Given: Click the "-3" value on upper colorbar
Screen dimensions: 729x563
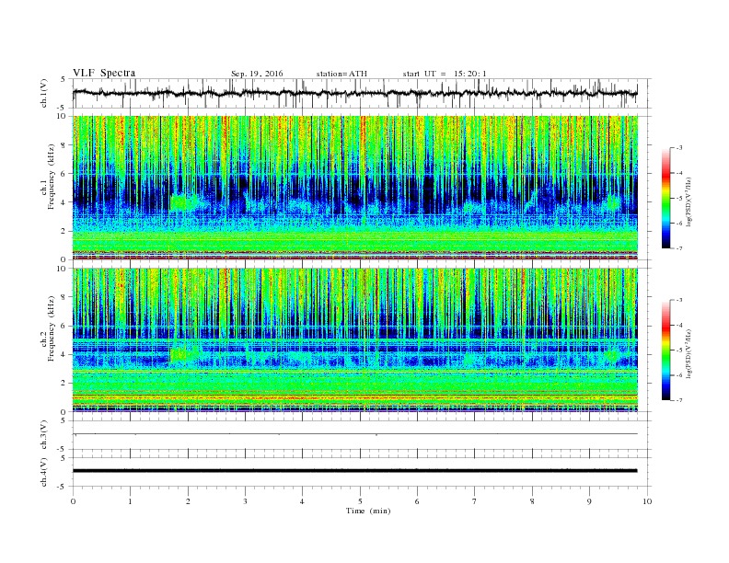Looking at the screenshot, I should (679, 148).
